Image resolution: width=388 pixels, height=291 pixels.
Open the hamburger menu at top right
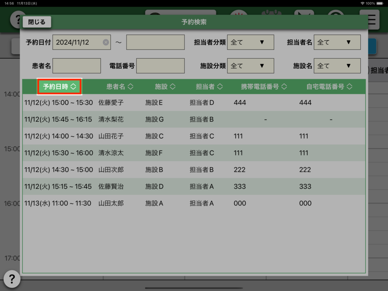pos(372,20)
